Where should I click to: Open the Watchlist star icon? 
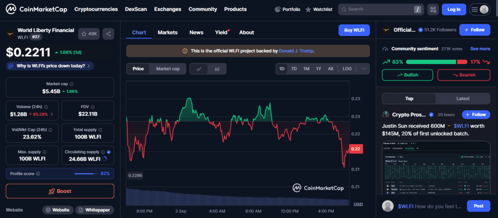[x=308, y=9]
